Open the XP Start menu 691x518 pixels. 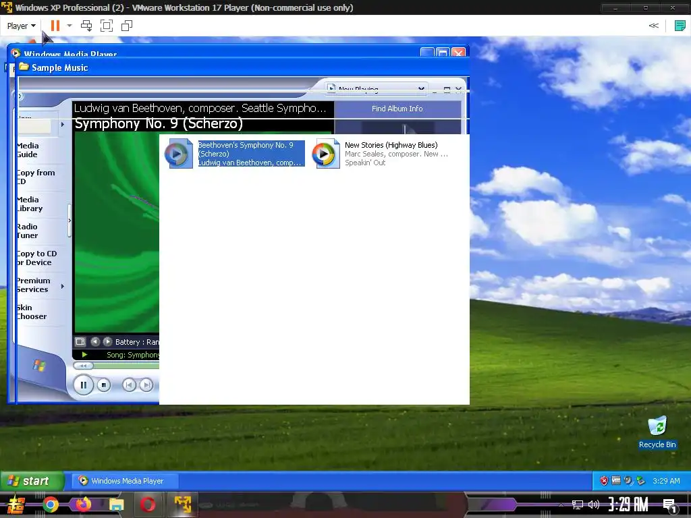pos(32,481)
